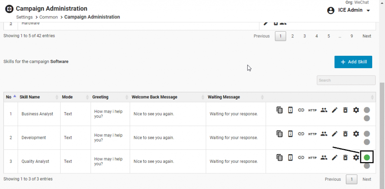Go to page 3 of campaigns list

(305, 36)
